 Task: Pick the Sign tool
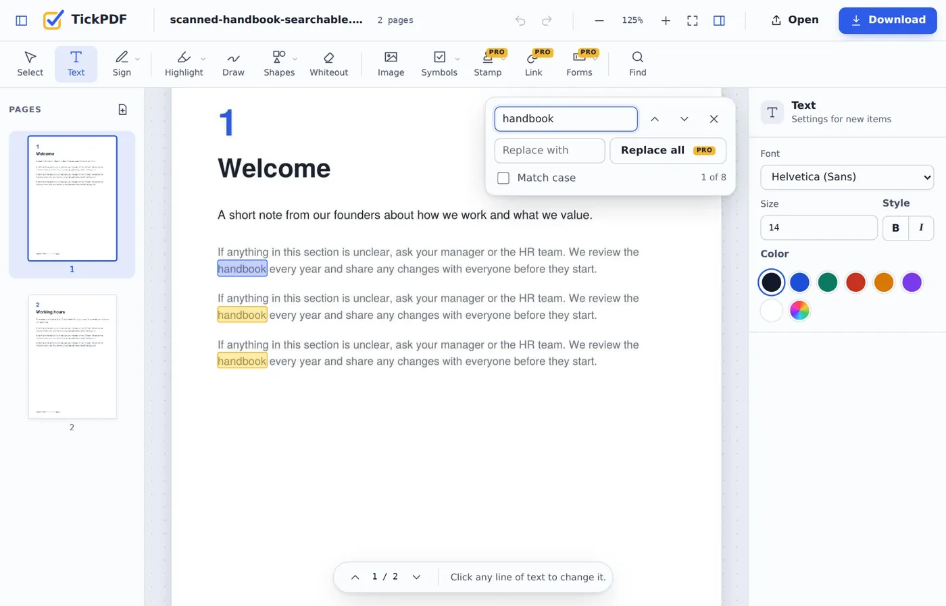coord(122,64)
